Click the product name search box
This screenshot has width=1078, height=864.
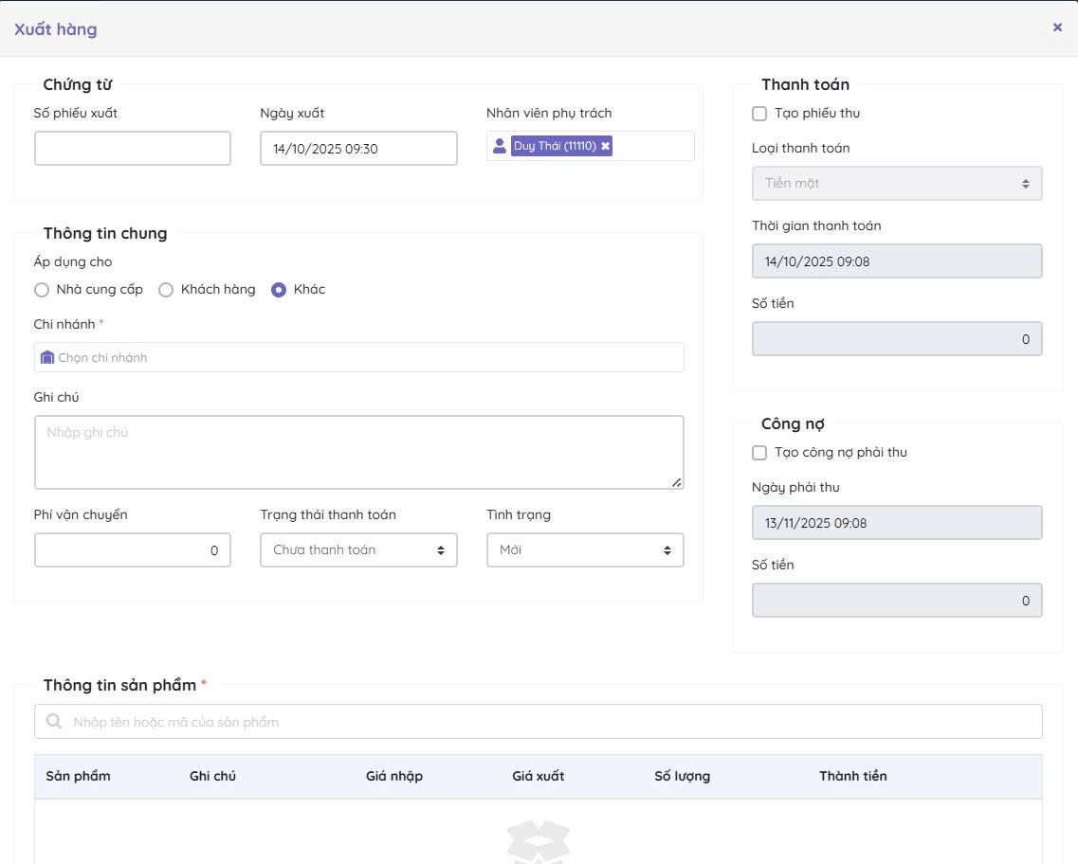[x=550, y=722]
